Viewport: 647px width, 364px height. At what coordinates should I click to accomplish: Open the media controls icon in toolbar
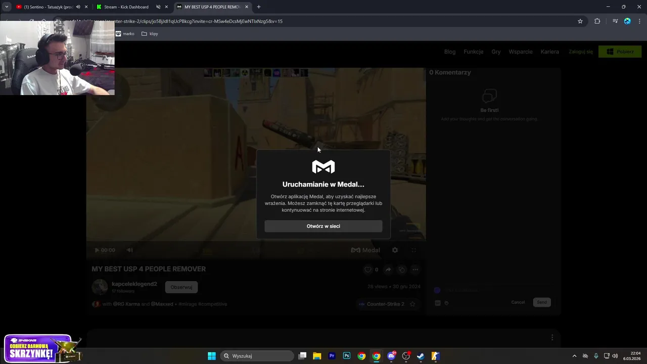pos(615,21)
